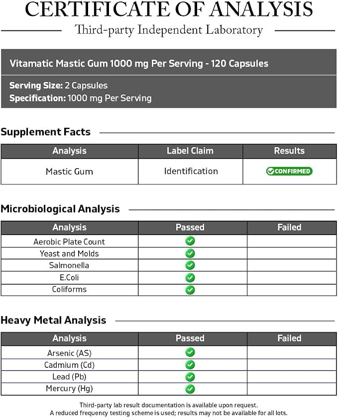Click the Serving Size: 2 Capsules text
The height and width of the screenshot is (418, 338).
[x=58, y=85]
